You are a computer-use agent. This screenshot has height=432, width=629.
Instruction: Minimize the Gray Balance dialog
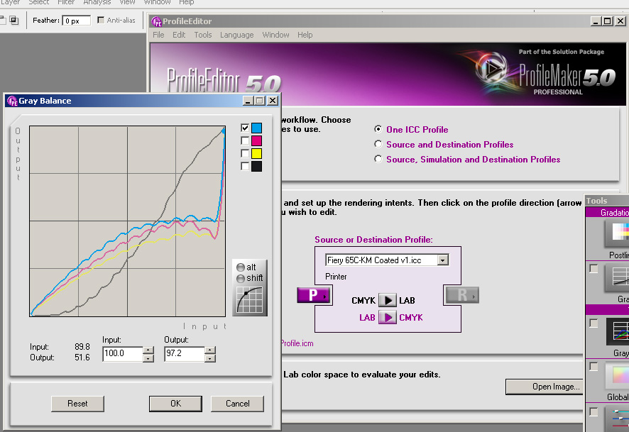click(x=248, y=101)
